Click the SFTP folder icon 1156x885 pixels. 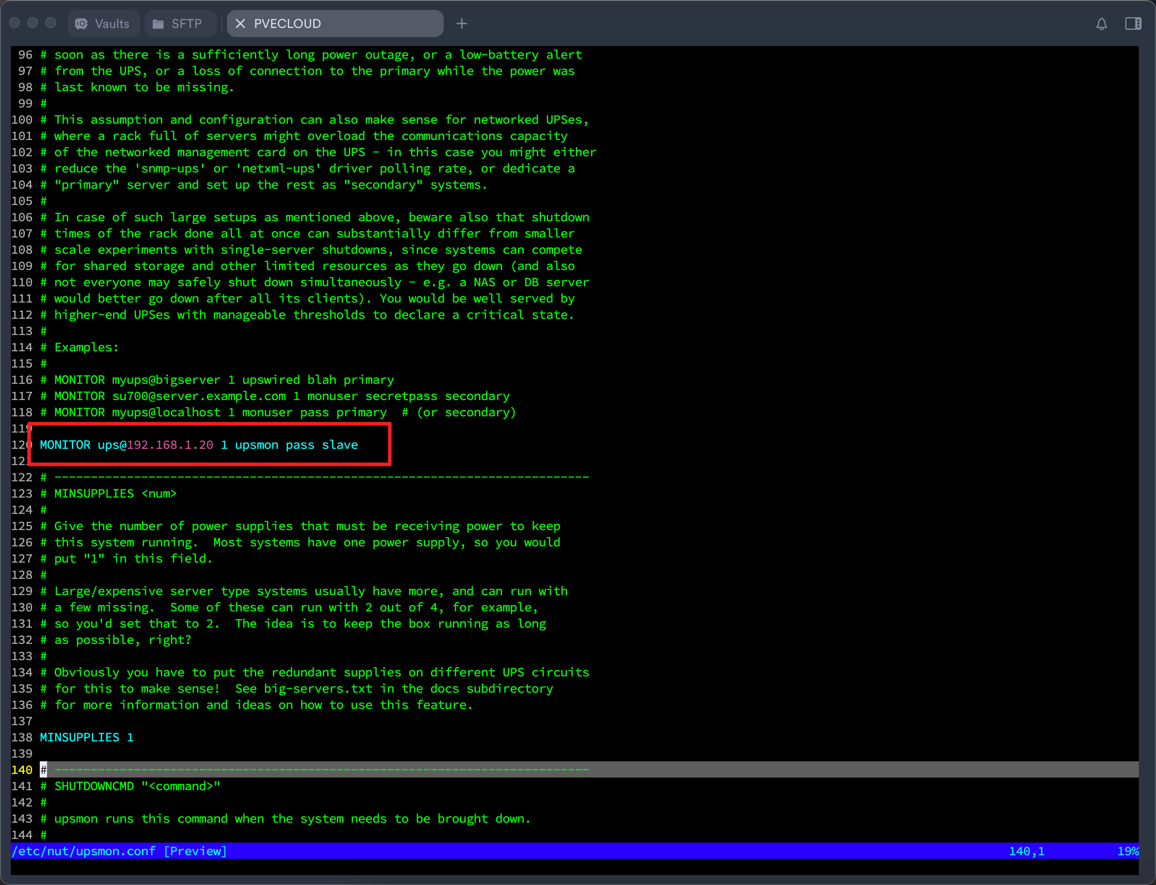coord(158,23)
